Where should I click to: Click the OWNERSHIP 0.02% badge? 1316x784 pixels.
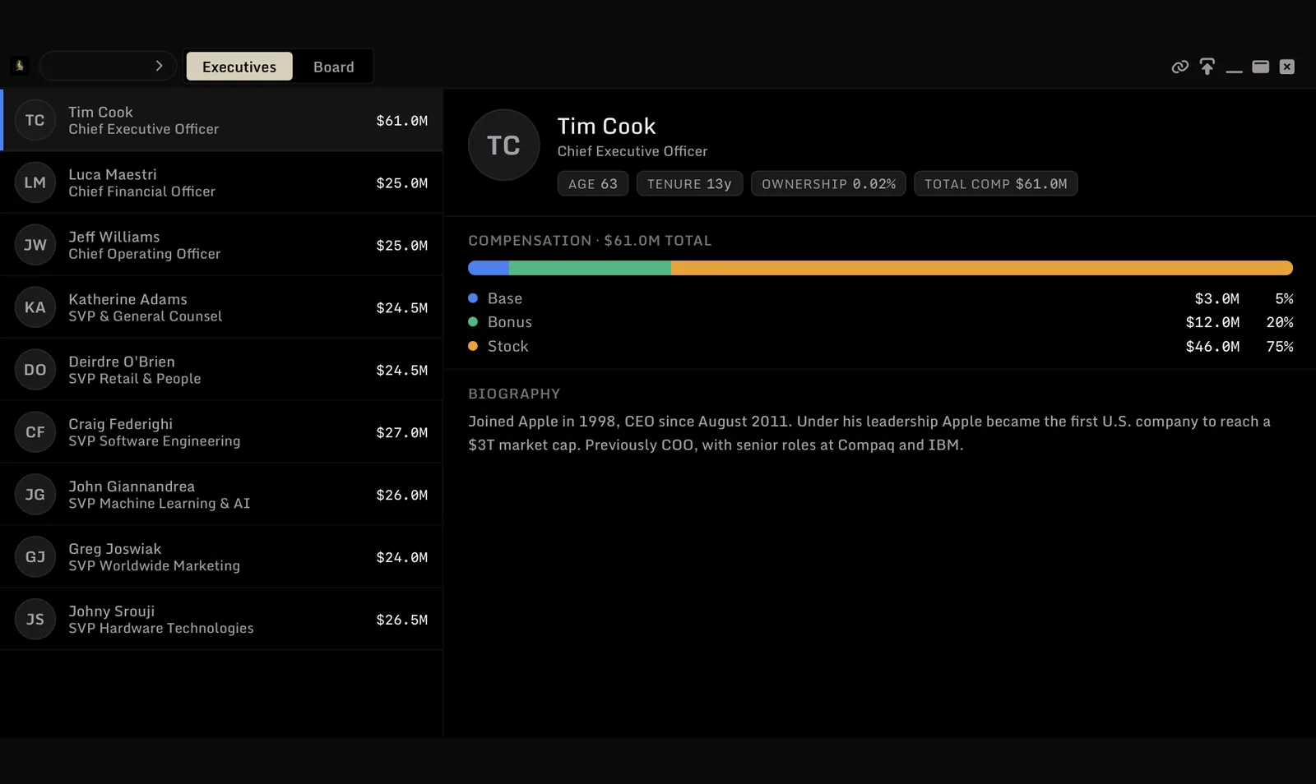[828, 183]
